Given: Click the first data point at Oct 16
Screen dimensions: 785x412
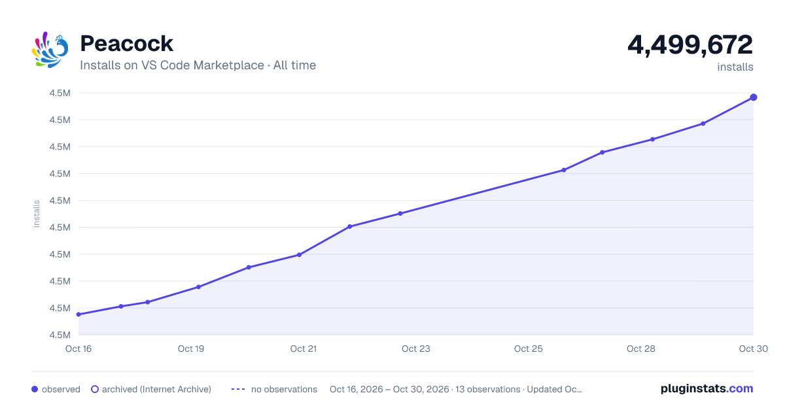Looking at the screenshot, I should (x=78, y=315).
